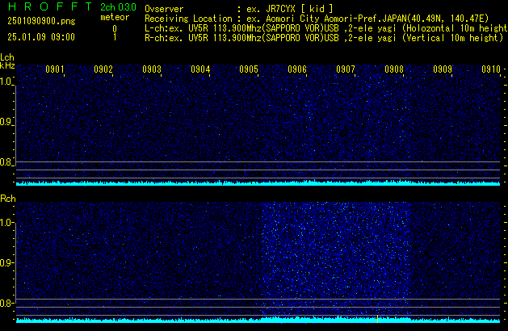508x331 pixels.
Task: Click the 0.8 frequency label on Lch
Action: [x=6, y=162]
